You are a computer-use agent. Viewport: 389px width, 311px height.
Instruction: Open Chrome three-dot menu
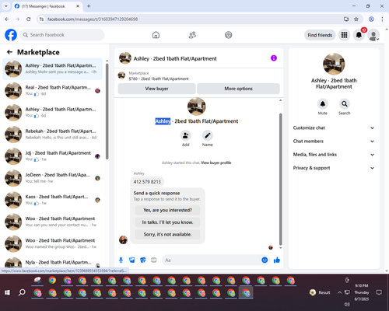coord(382,19)
